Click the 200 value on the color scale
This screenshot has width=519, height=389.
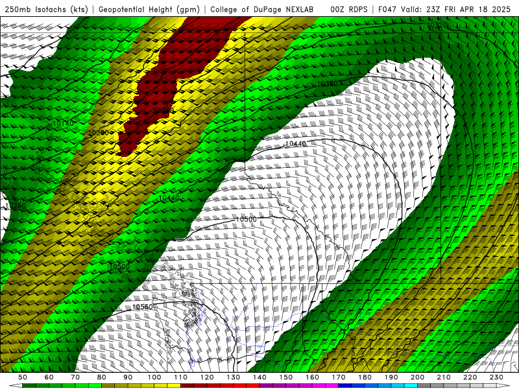418,377
